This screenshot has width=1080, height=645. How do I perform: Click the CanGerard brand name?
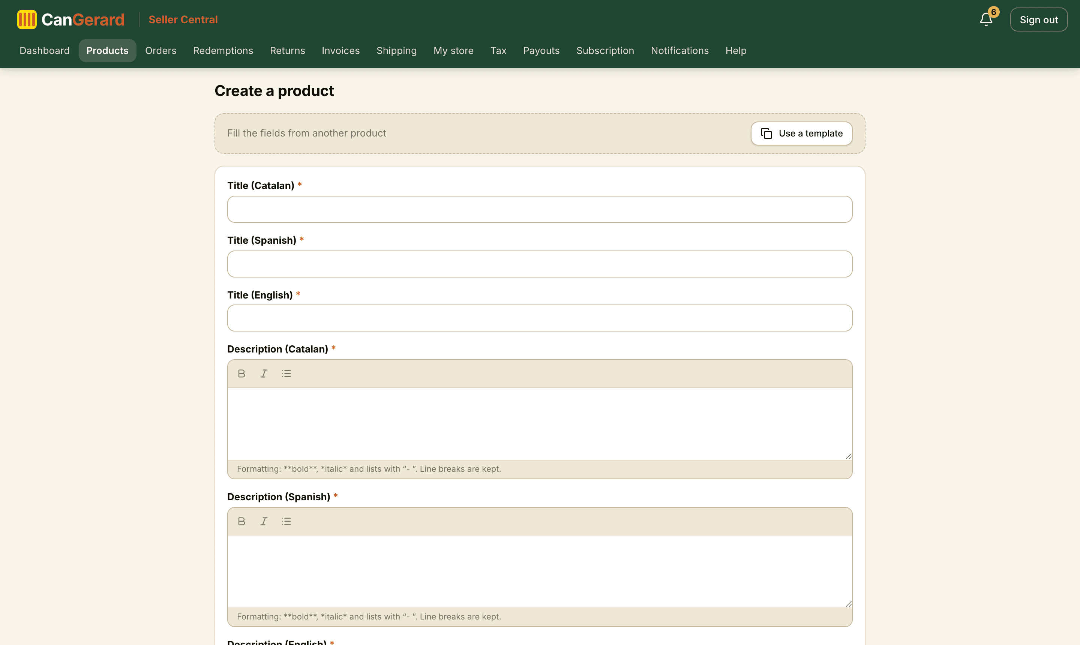click(x=83, y=19)
